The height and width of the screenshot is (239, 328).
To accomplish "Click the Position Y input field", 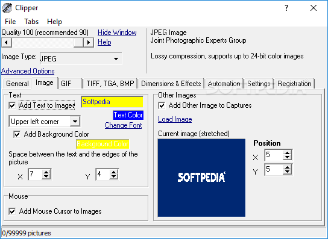I will (274, 169).
